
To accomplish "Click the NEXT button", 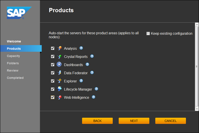I will point(134,121).
